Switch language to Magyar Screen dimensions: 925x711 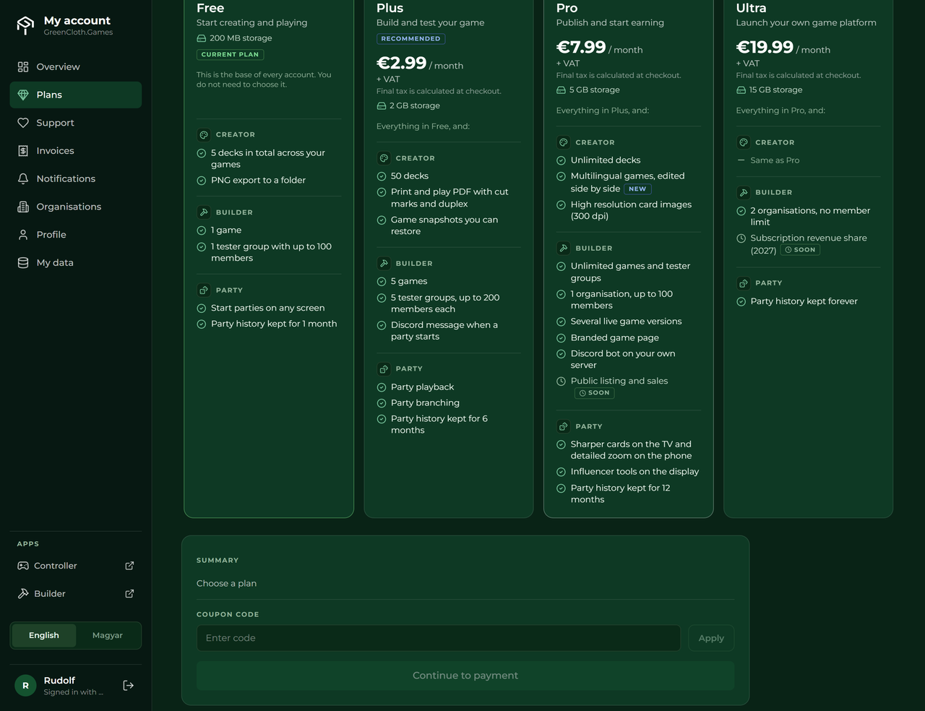pos(108,636)
